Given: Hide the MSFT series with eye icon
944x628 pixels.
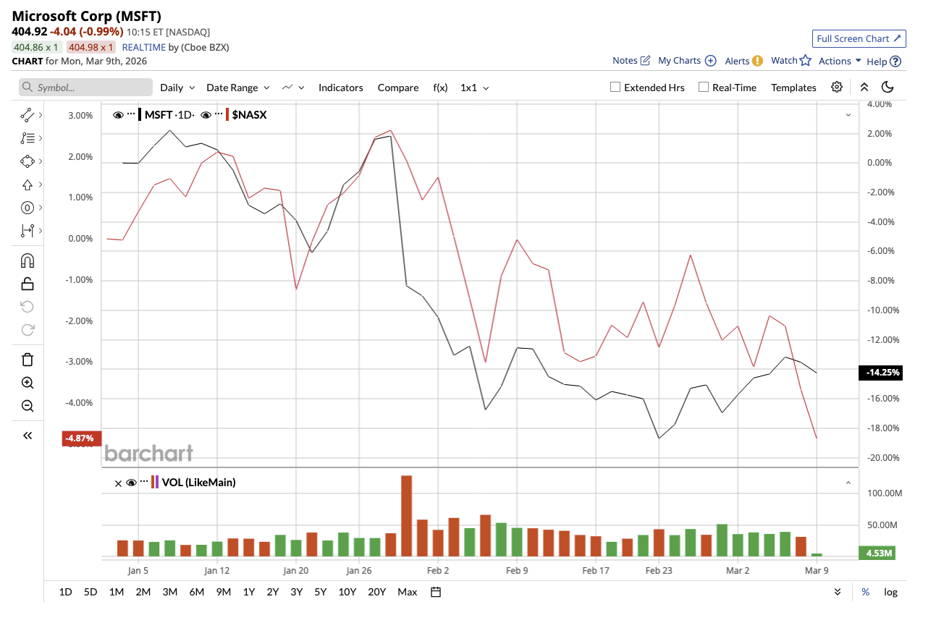Looking at the screenshot, I should click(x=118, y=114).
